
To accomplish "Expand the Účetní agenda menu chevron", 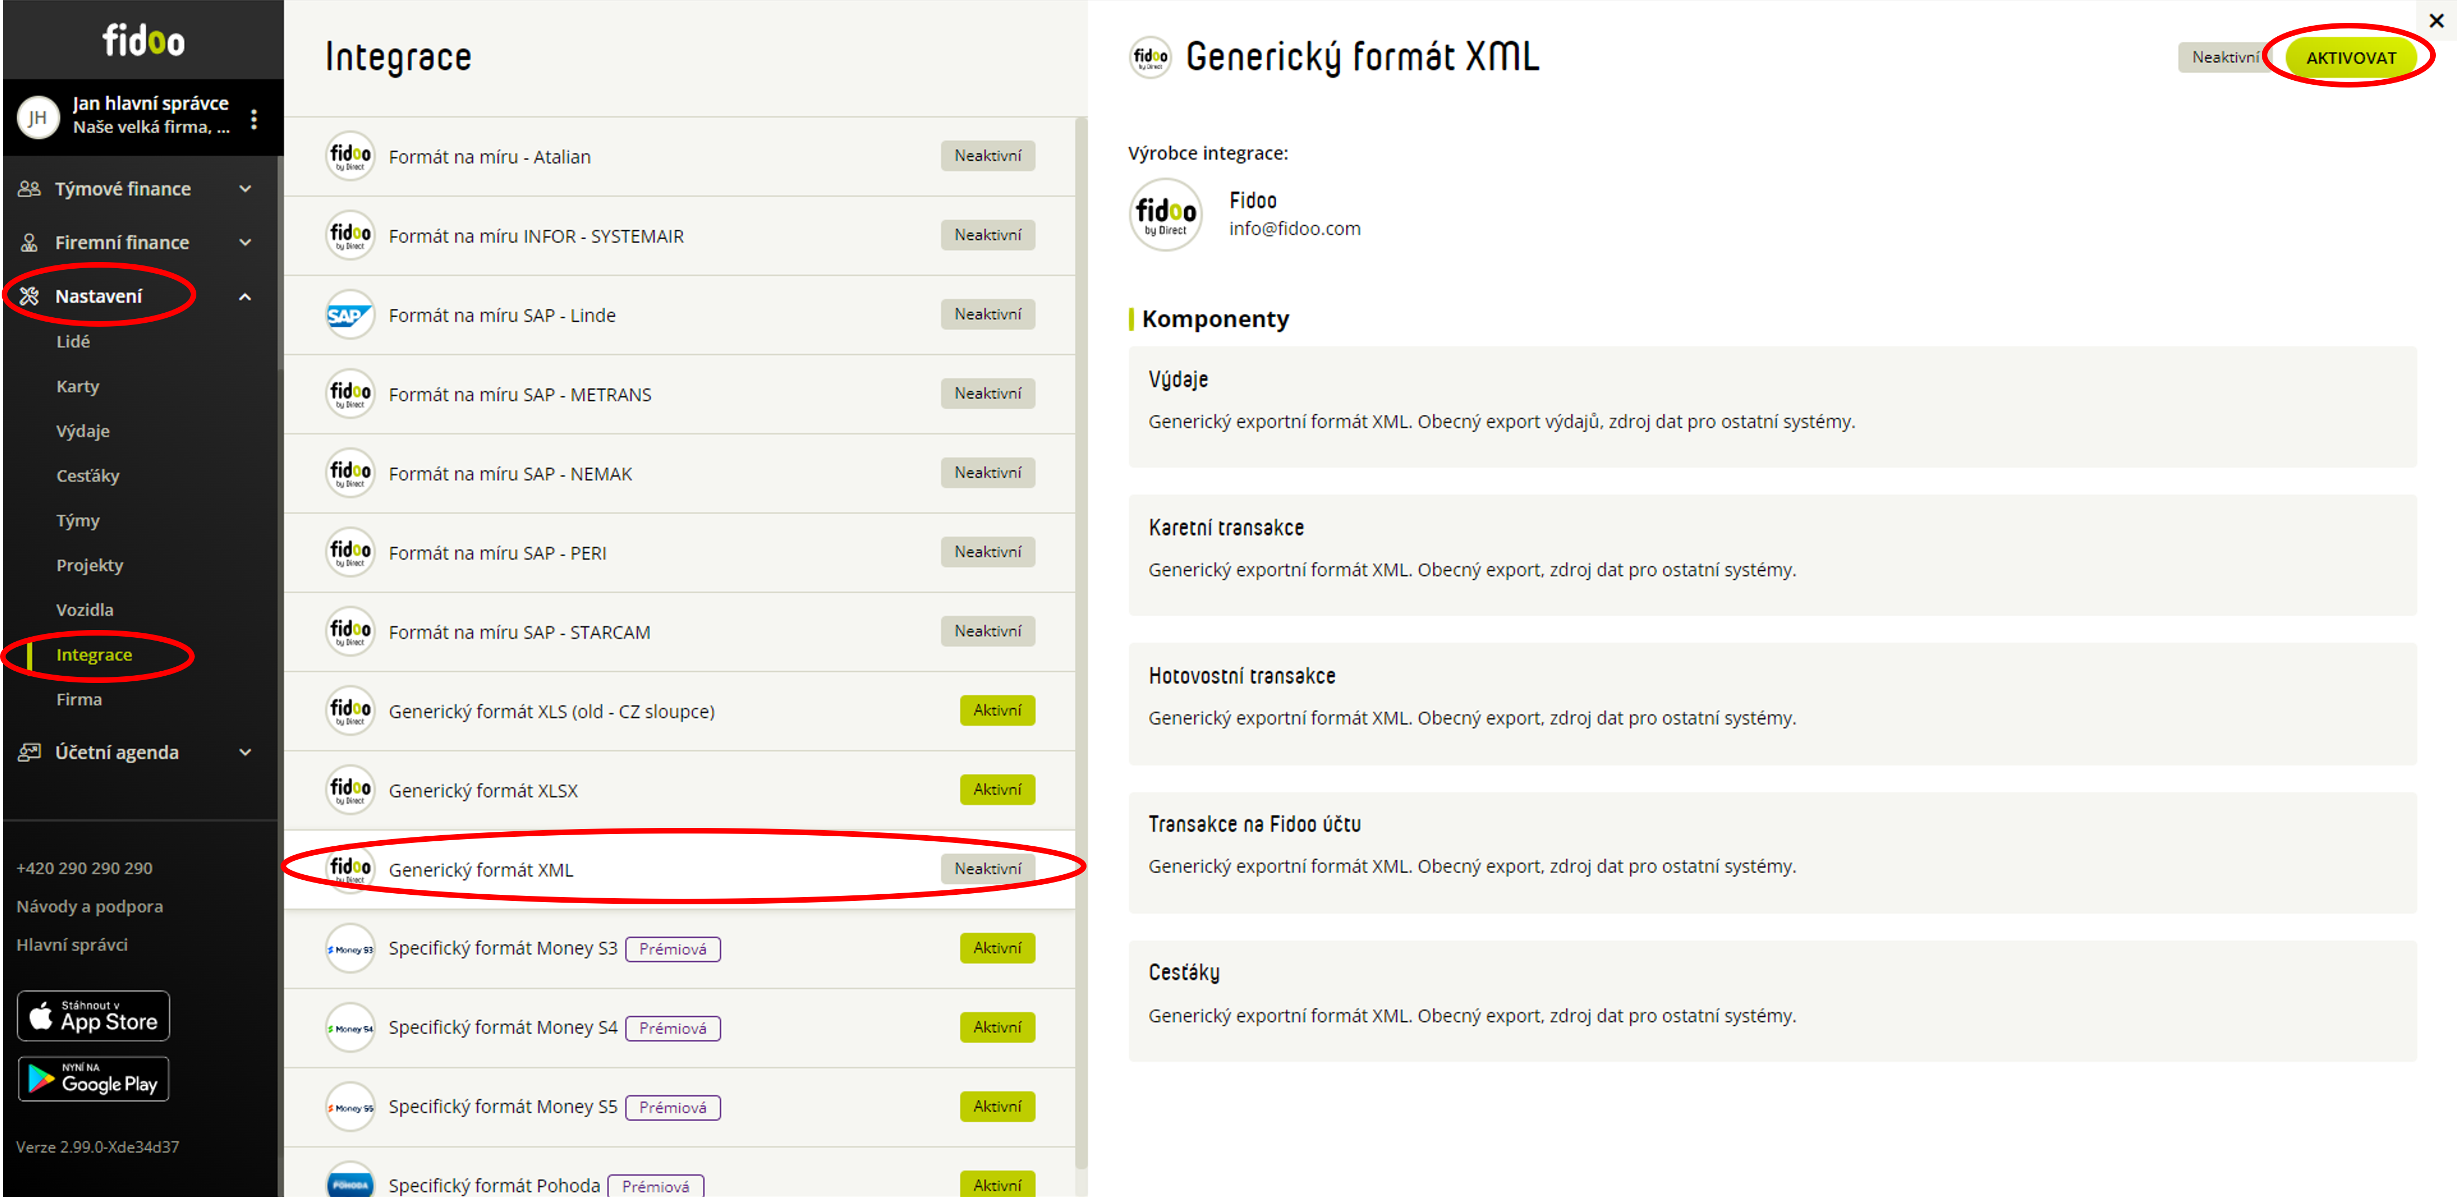I will (245, 752).
